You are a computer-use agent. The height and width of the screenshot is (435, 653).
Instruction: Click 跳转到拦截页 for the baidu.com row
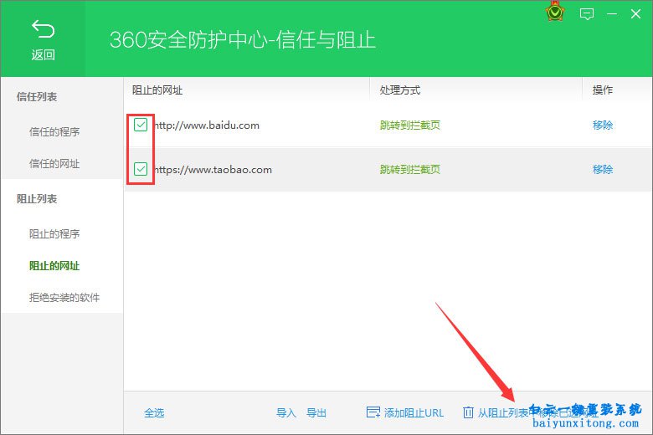(x=410, y=125)
